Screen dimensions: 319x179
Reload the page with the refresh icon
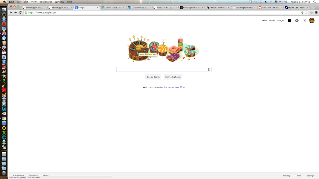(x=20, y=13)
